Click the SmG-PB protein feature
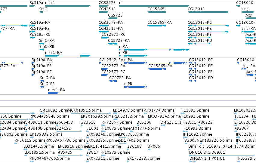 pyautogui.click(x=42, y=87)
